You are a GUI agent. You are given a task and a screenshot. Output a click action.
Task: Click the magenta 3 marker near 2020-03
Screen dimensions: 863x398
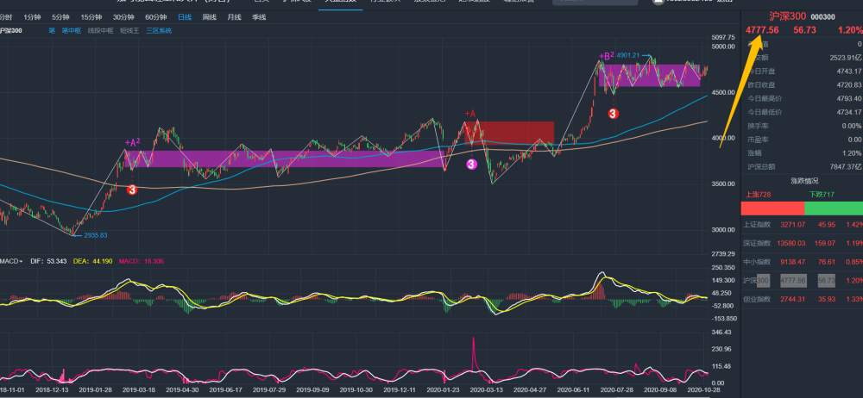(472, 164)
